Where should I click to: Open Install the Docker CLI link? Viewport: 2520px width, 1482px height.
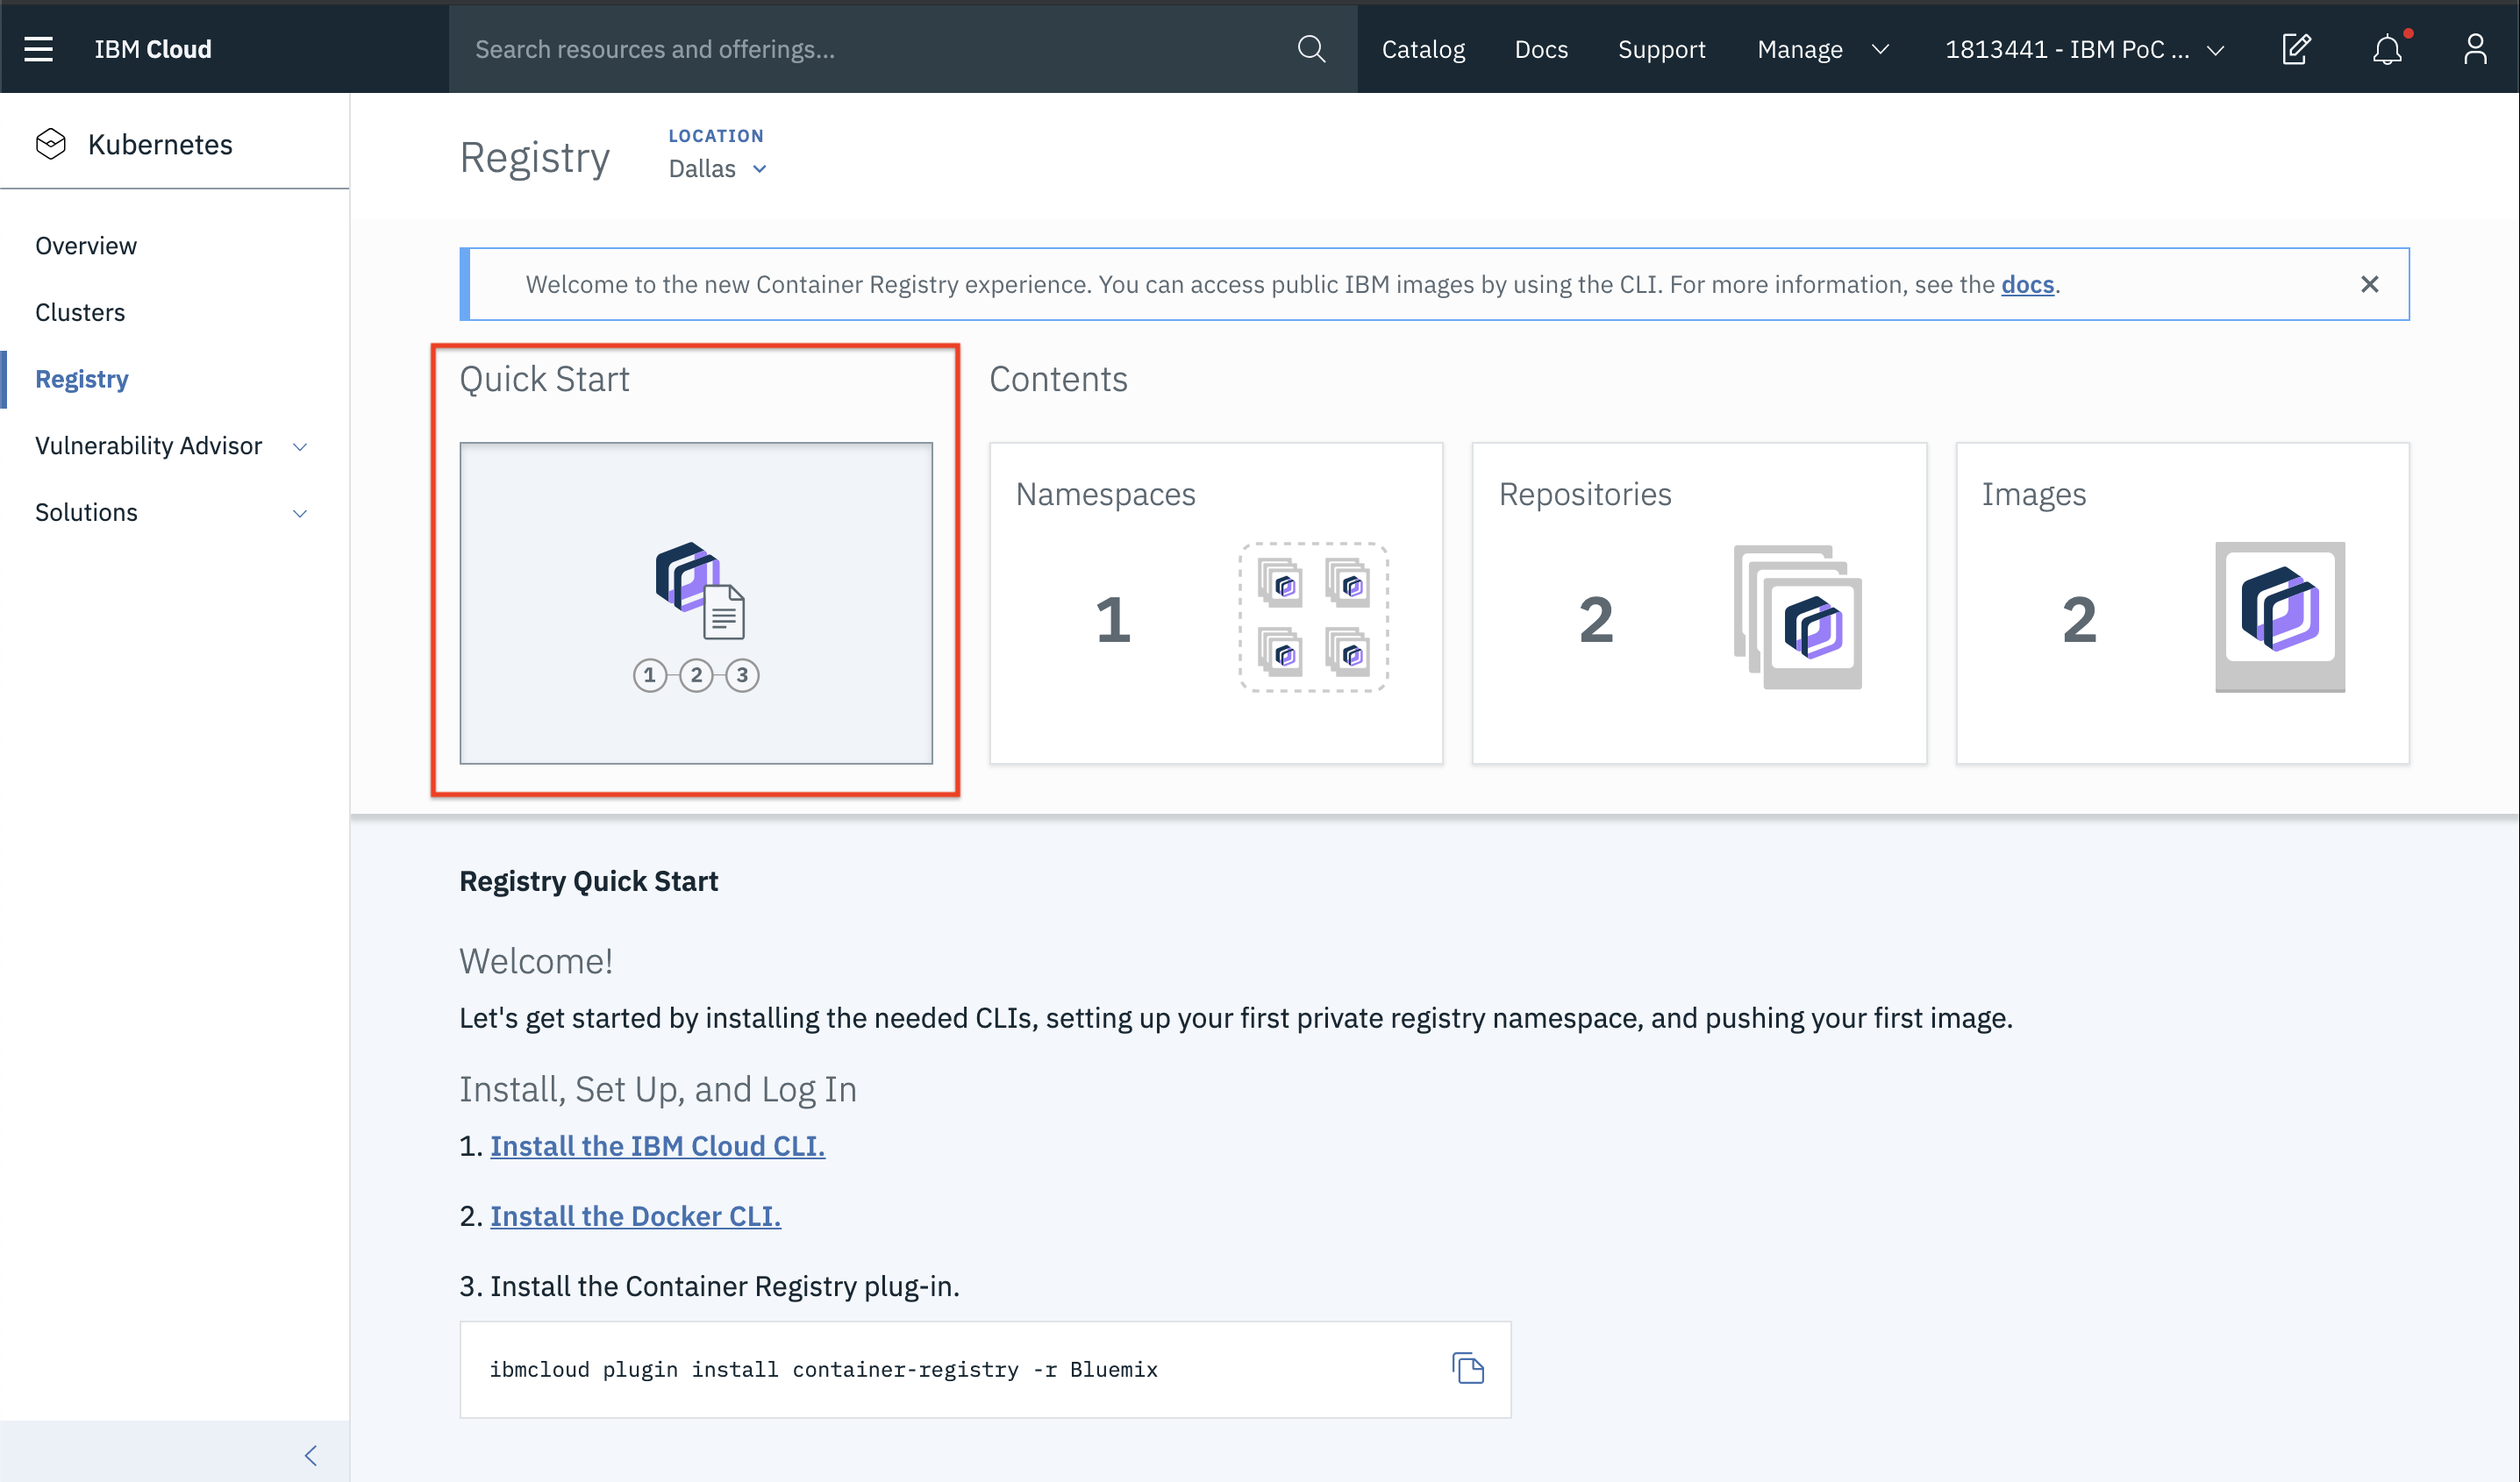coord(635,1216)
